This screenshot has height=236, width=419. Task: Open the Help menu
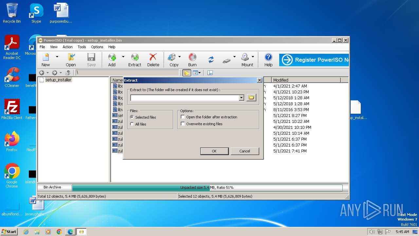[112, 47]
